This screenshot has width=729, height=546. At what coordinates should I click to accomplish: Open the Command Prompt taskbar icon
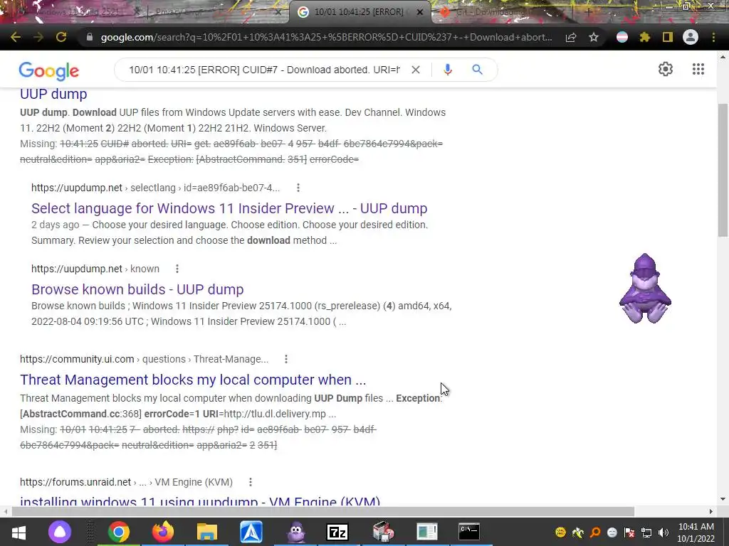(469, 532)
